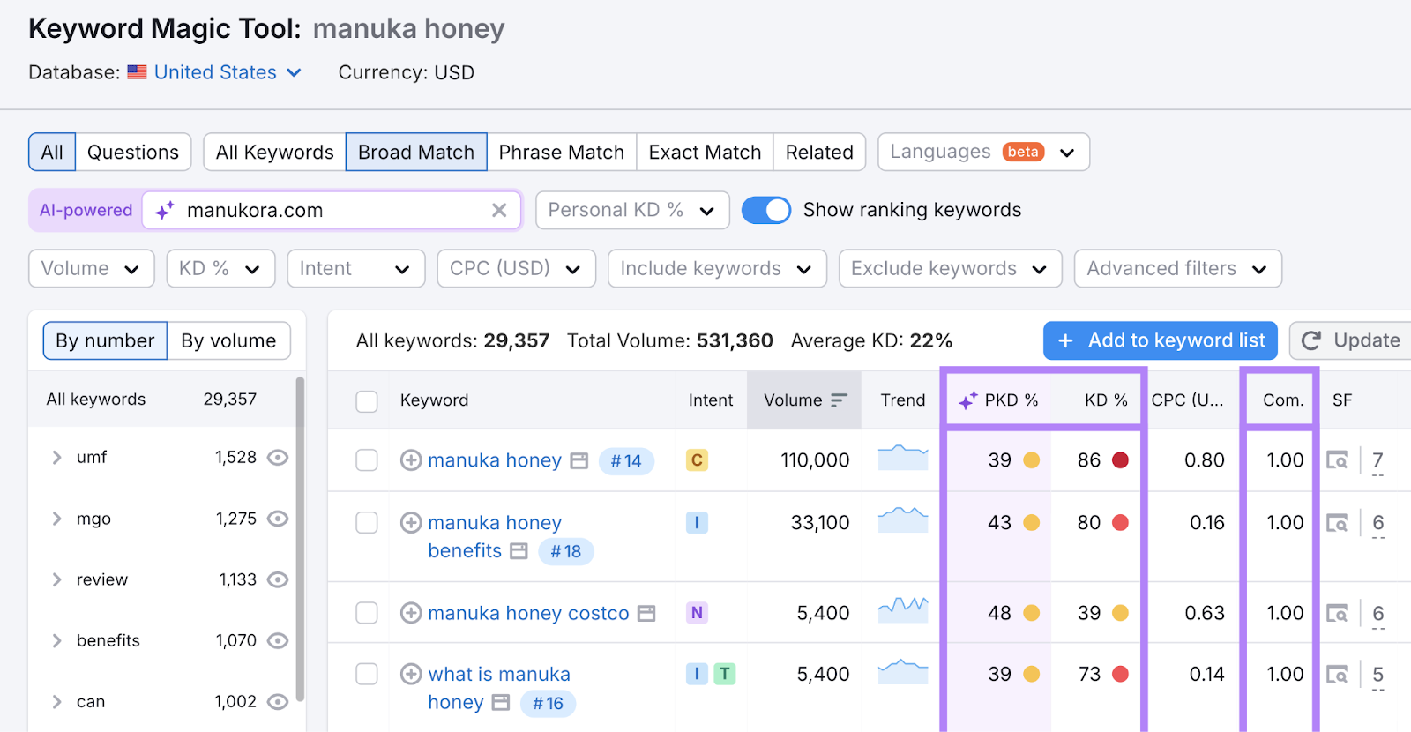1411x732 pixels.
Task: Open the Volume filter dropdown
Action: click(x=92, y=268)
